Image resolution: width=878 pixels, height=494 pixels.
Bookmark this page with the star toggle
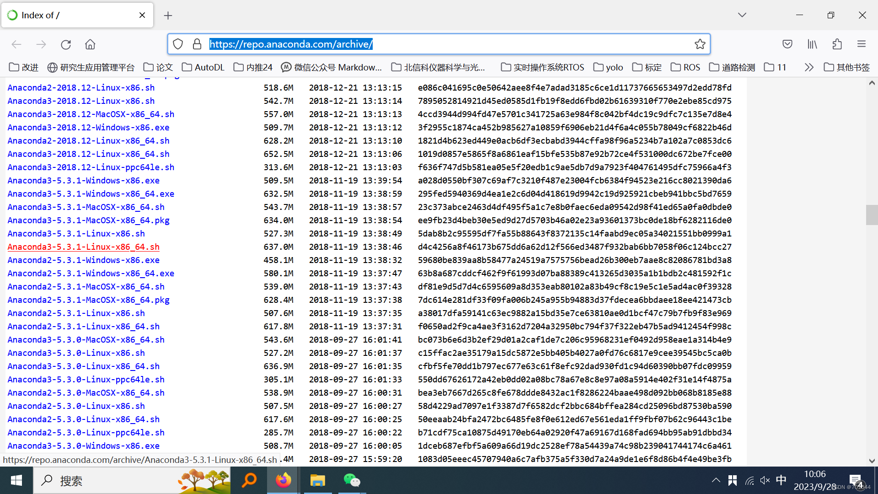[x=700, y=44]
